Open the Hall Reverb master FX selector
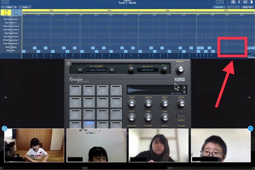 148,70
